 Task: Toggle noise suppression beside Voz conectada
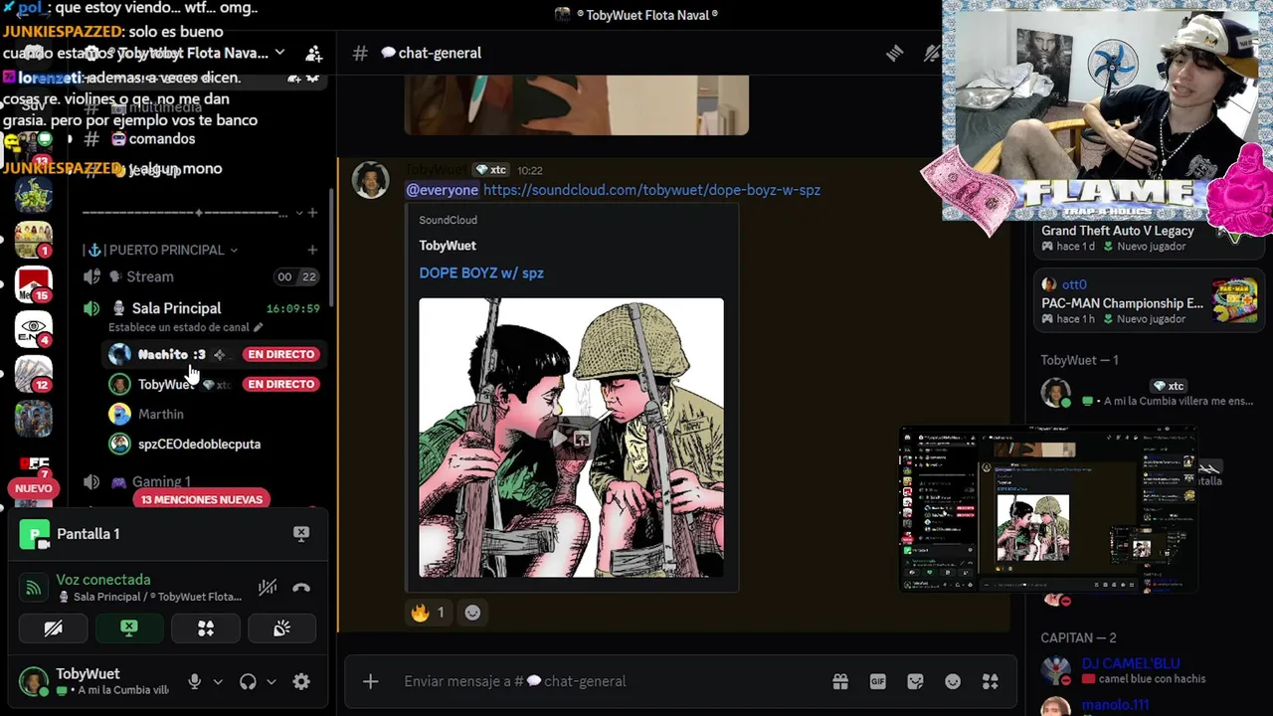click(267, 588)
